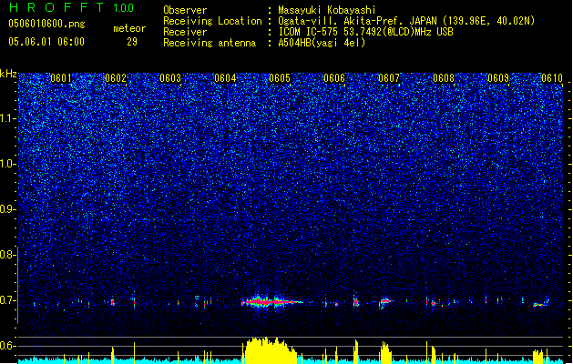Select the ICOM IC-575 receiver text
This screenshot has height=364, width=573.
365,32
